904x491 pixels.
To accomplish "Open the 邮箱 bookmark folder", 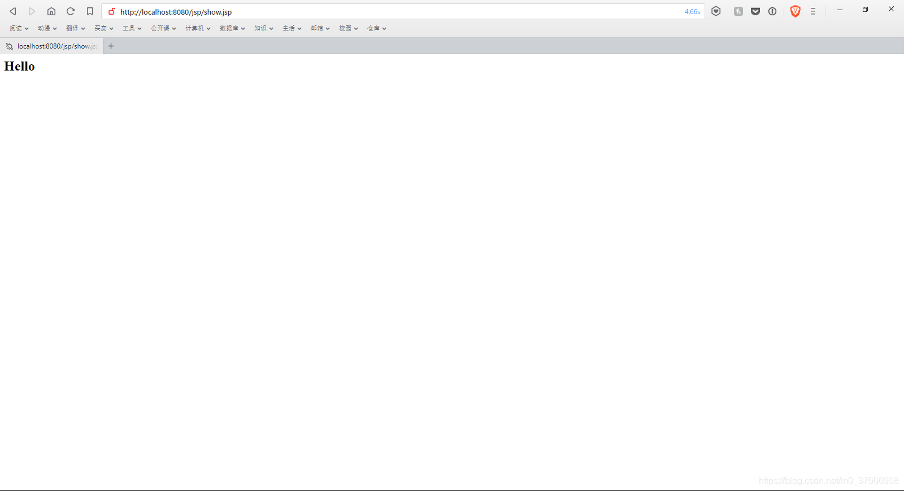I will coord(320,28).
